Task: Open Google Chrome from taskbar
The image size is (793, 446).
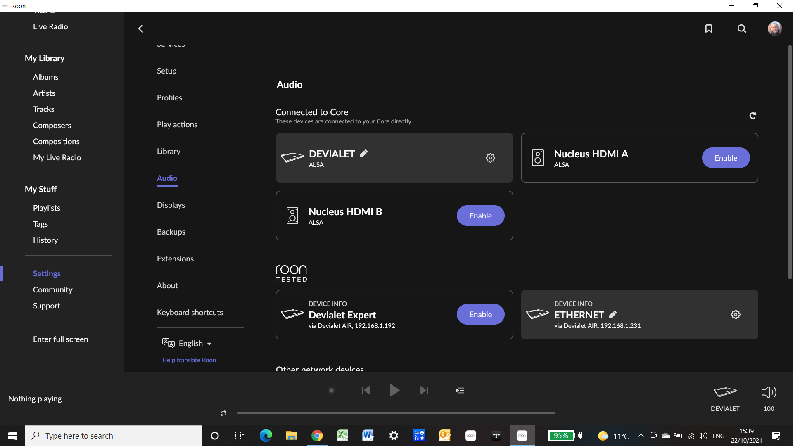Action: point(317,436)
